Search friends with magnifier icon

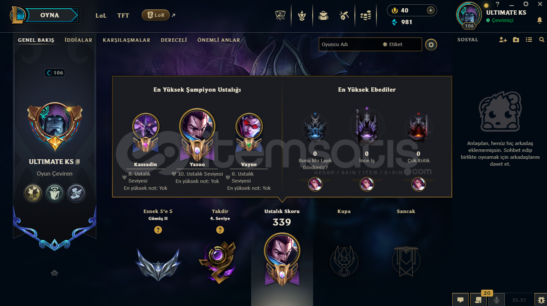541,40
